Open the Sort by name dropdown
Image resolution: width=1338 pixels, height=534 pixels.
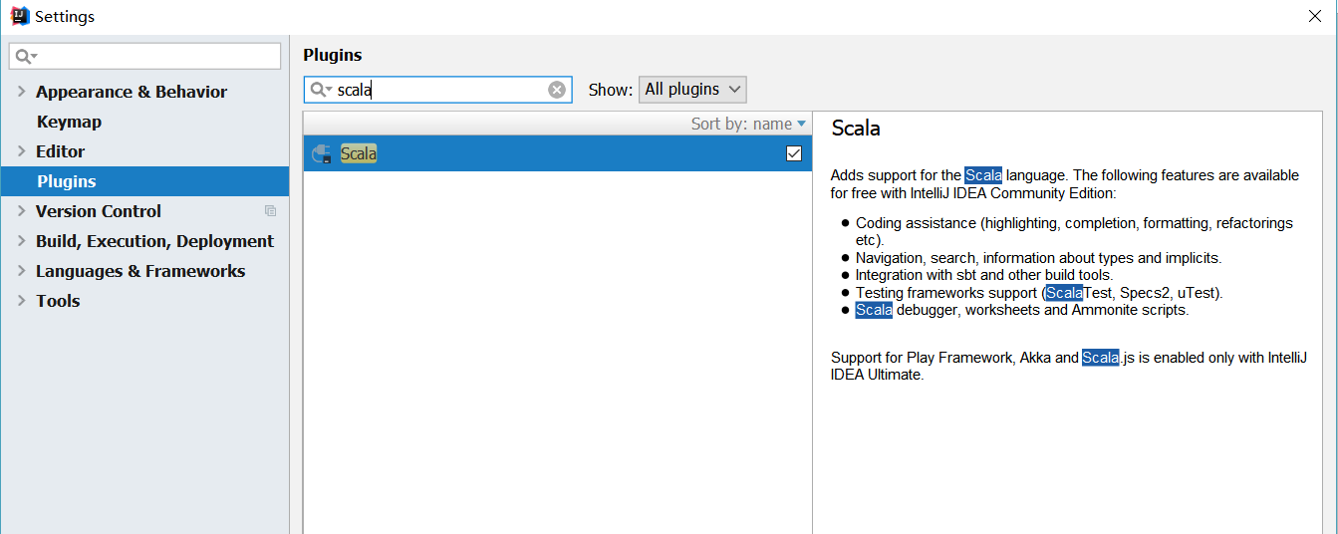(x=748, y=124)
